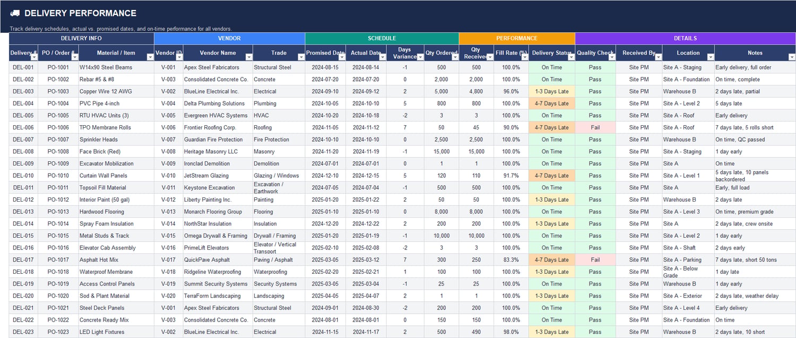Click the '2 days late, weather delay' note
Image resolution: width=796 pixels, height=338 pixels.
755,296
